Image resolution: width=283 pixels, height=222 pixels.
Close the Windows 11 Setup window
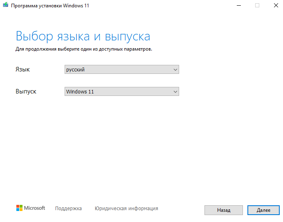point(276,5)
